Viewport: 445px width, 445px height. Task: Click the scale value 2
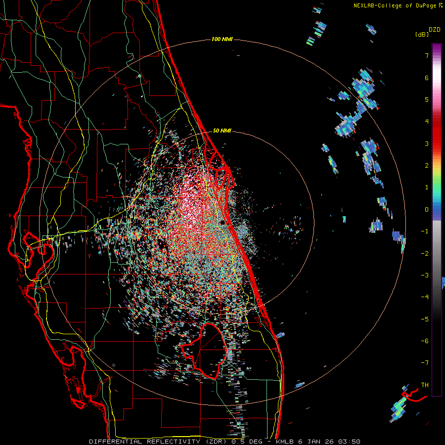point(427,166)
